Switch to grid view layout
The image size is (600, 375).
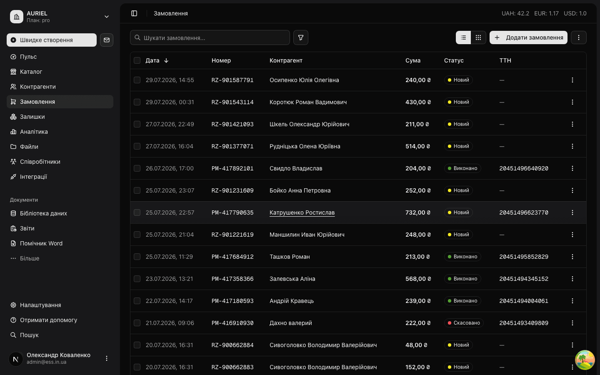(478, 37)
